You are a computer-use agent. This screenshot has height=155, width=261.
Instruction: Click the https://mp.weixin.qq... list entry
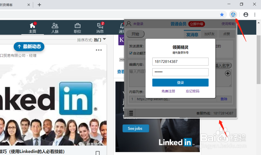153,99
